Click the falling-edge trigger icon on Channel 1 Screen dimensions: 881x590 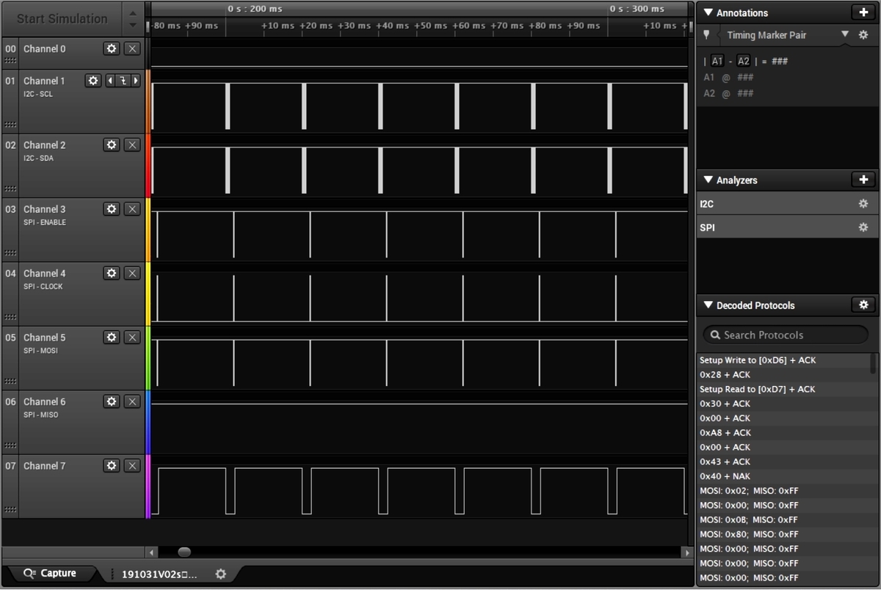(x=123, y=81)
